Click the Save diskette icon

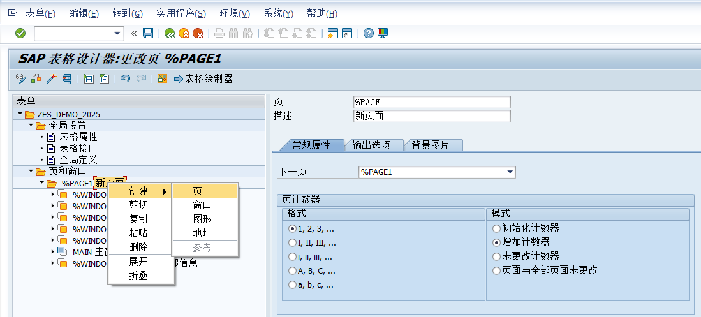click(x=148, y=33)
